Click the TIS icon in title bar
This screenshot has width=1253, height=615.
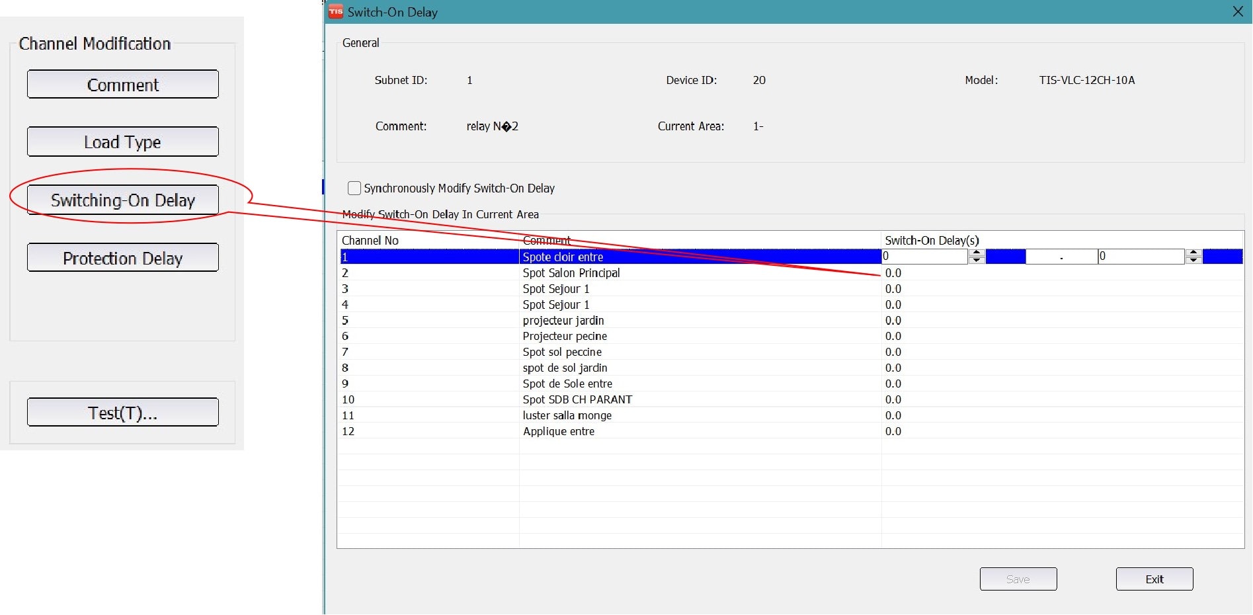pyautogui.click(x=336, y=12)
